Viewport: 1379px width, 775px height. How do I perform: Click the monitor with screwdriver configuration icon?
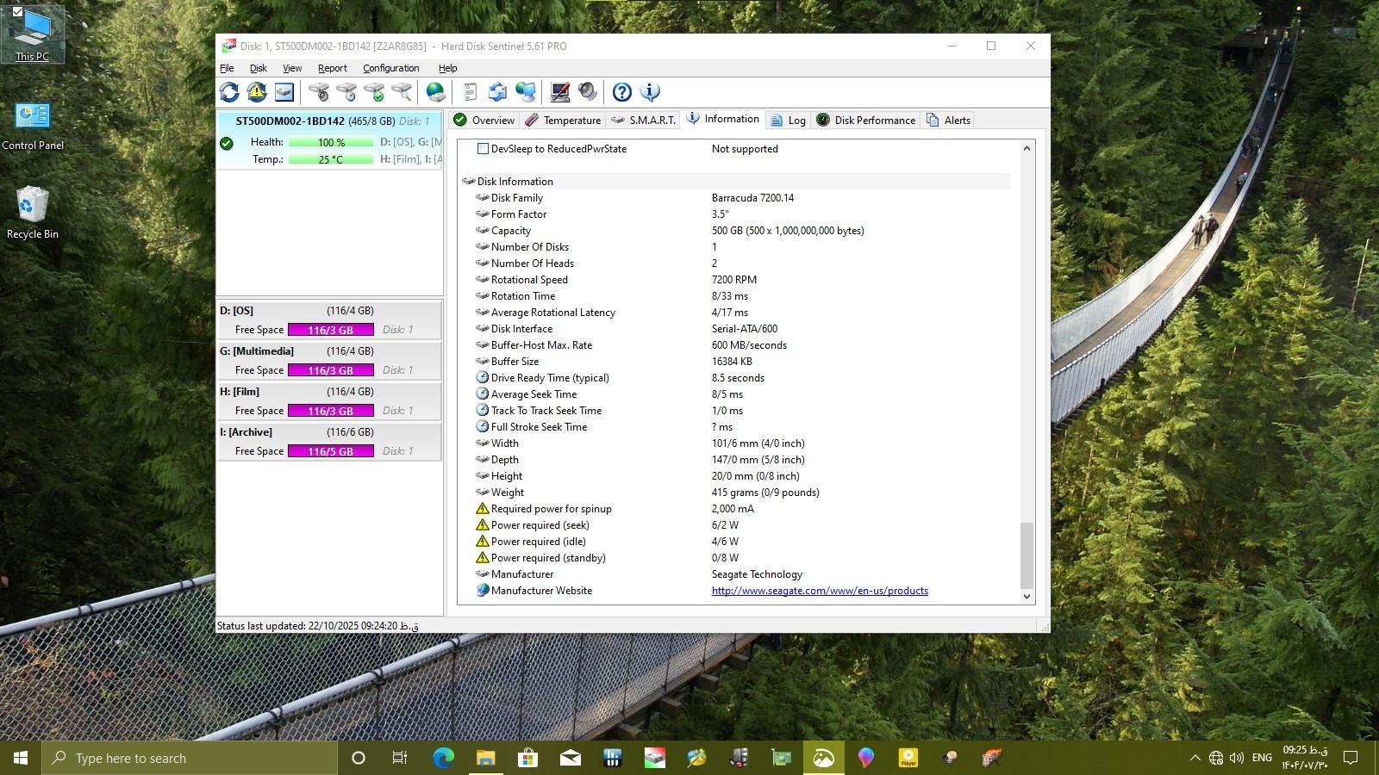click(560, 92)
